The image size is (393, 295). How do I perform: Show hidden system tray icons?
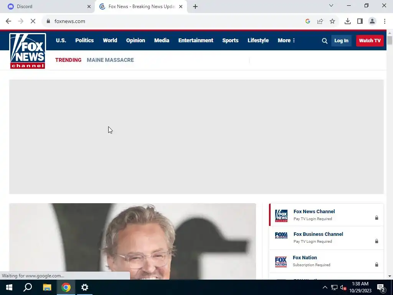pos(325,287)
